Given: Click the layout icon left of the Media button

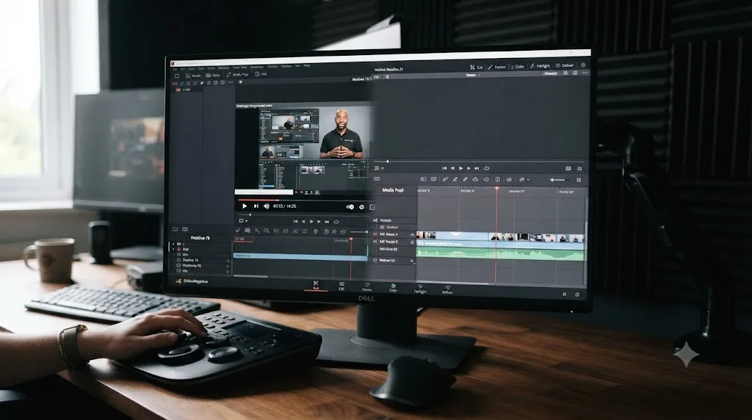Looking at the screenshot, I should coord(176,76).
